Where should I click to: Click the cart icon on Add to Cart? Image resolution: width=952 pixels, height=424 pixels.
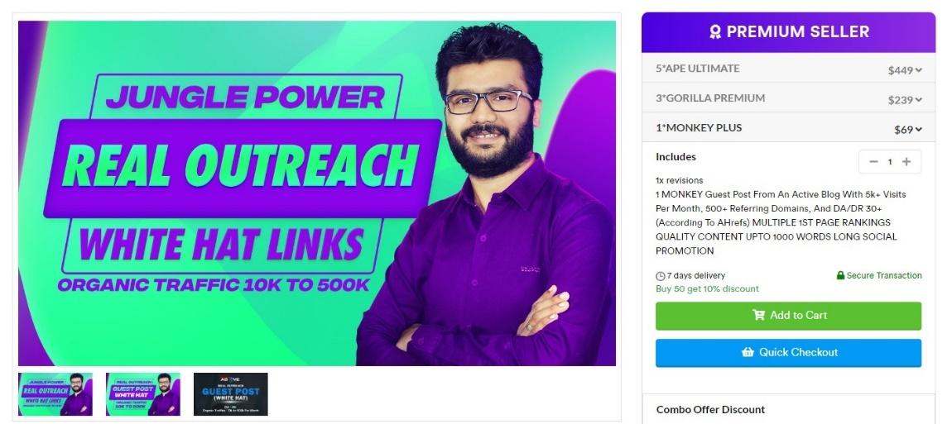coord(758,315)
